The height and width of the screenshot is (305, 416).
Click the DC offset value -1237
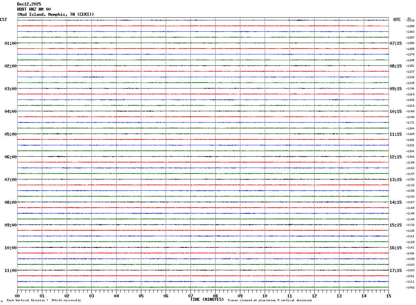tap(410, 72)
